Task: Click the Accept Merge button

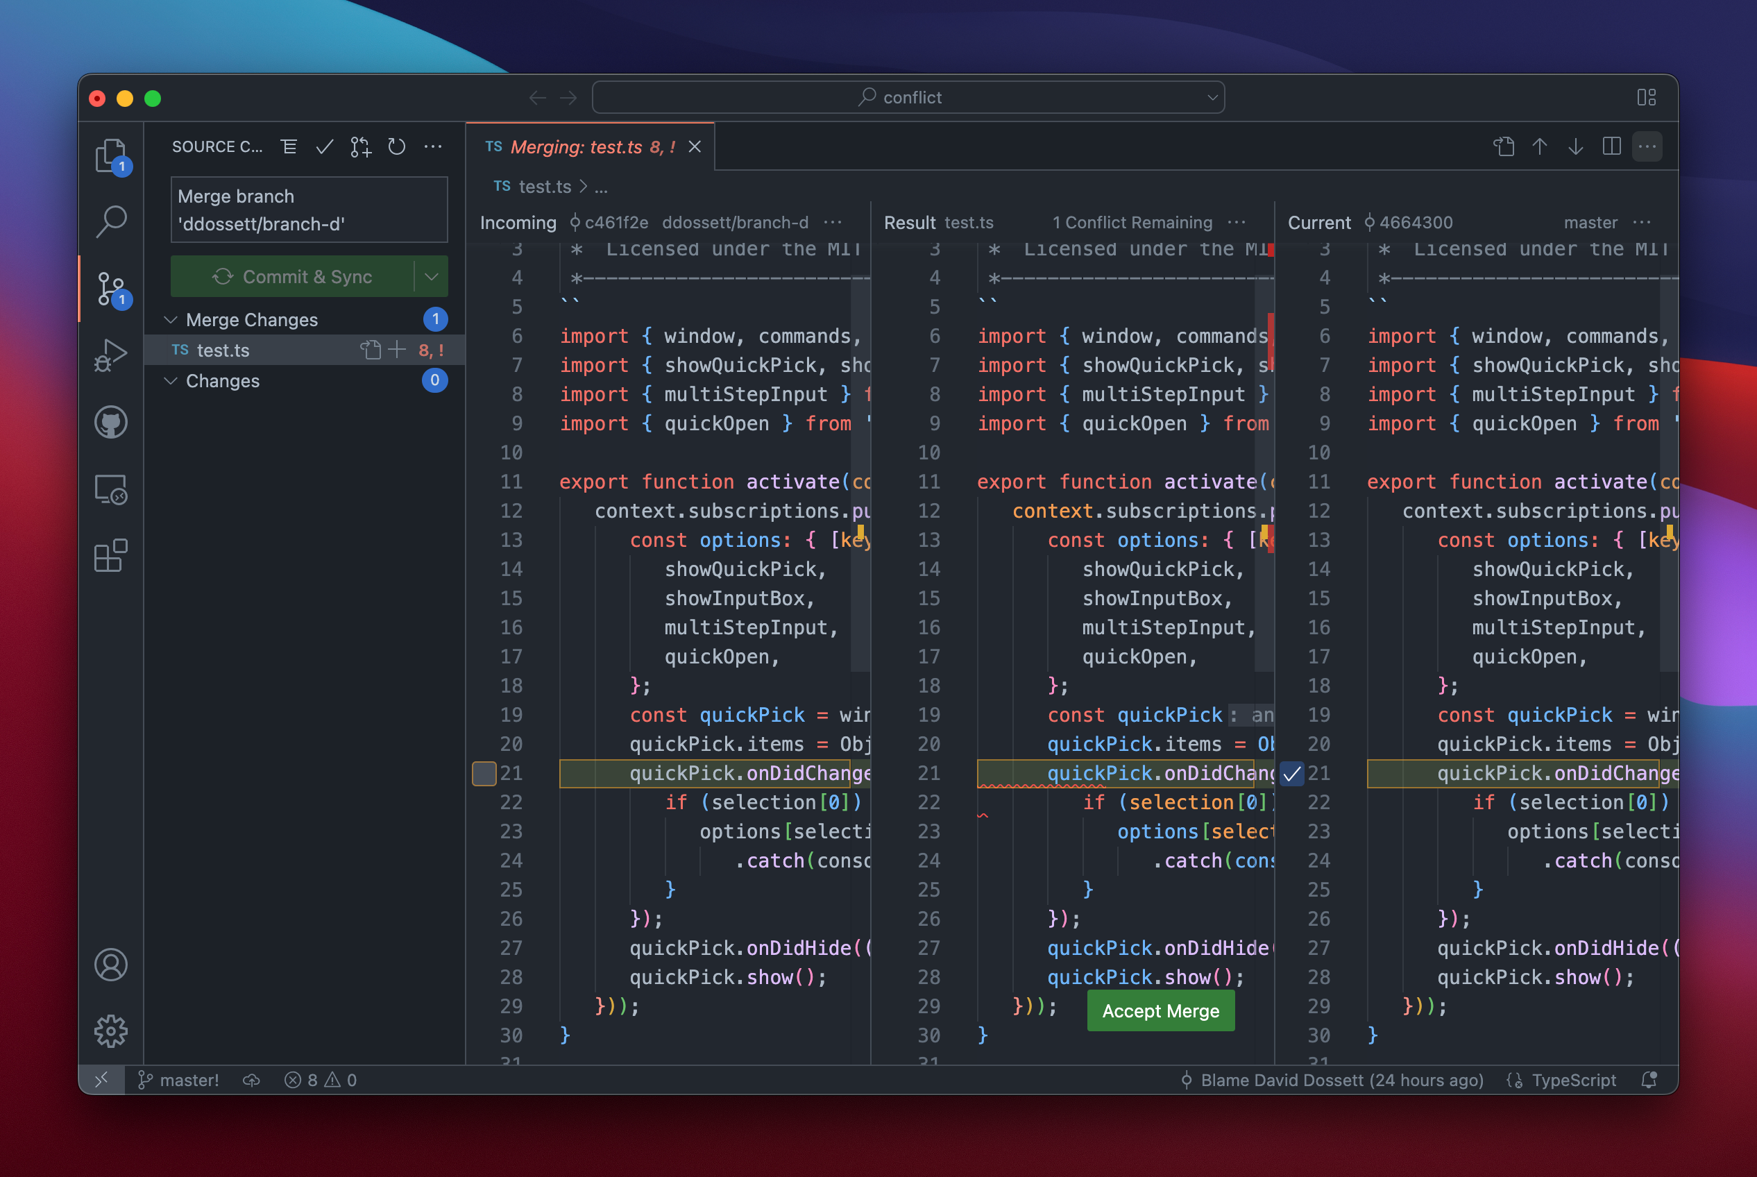Action: (x=1160, y=1010)
